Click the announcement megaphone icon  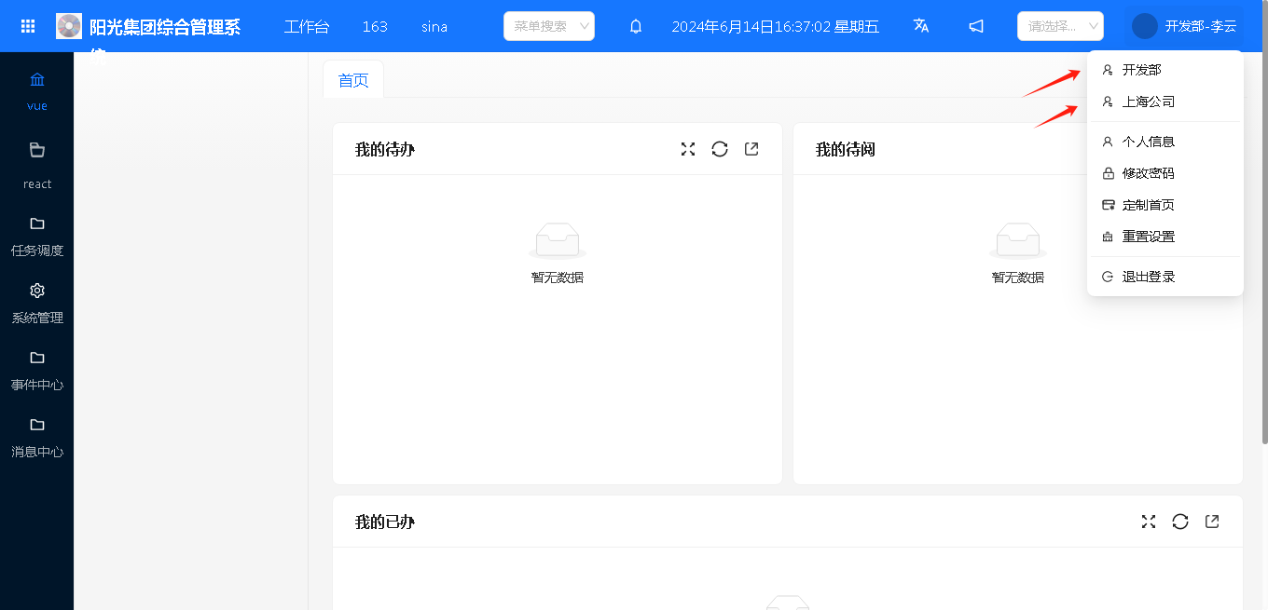[x=976, y=26]
